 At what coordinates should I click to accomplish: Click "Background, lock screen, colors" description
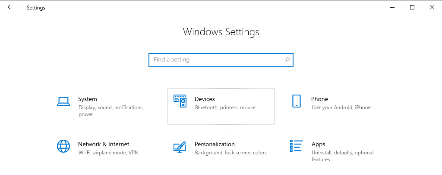[x=231, y=153]
